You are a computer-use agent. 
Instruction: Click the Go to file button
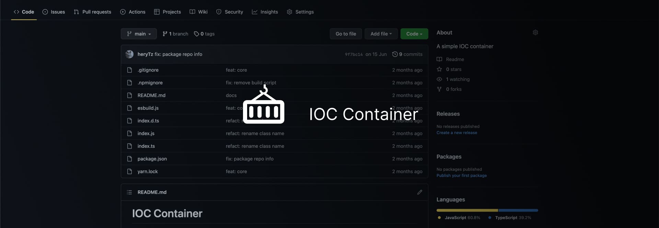click(346, 34)
